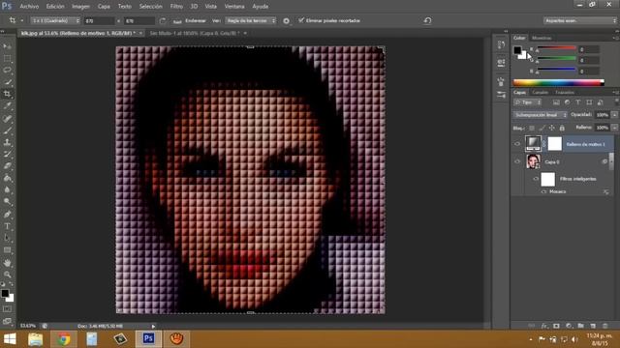Select the Hand tool
Viewport: 620px width, 348px height.
[7, 263]
